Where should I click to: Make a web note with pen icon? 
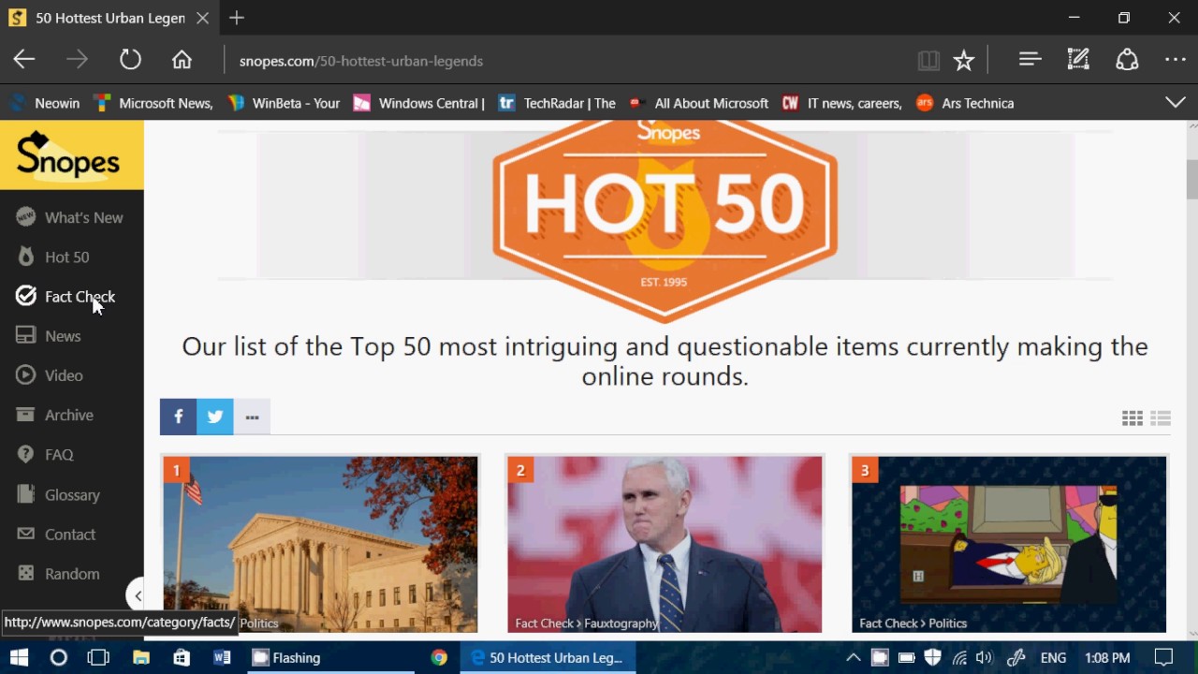[x=1078, y=60]
